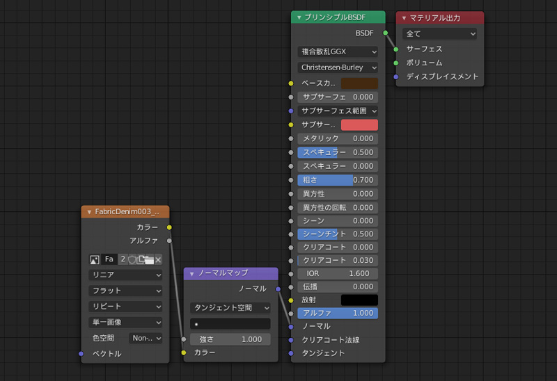Viewport: 557px width, 381px height.
Task: Click the yellow カラー output socket on FabricDenim003
Action: [x=169, y=227]
